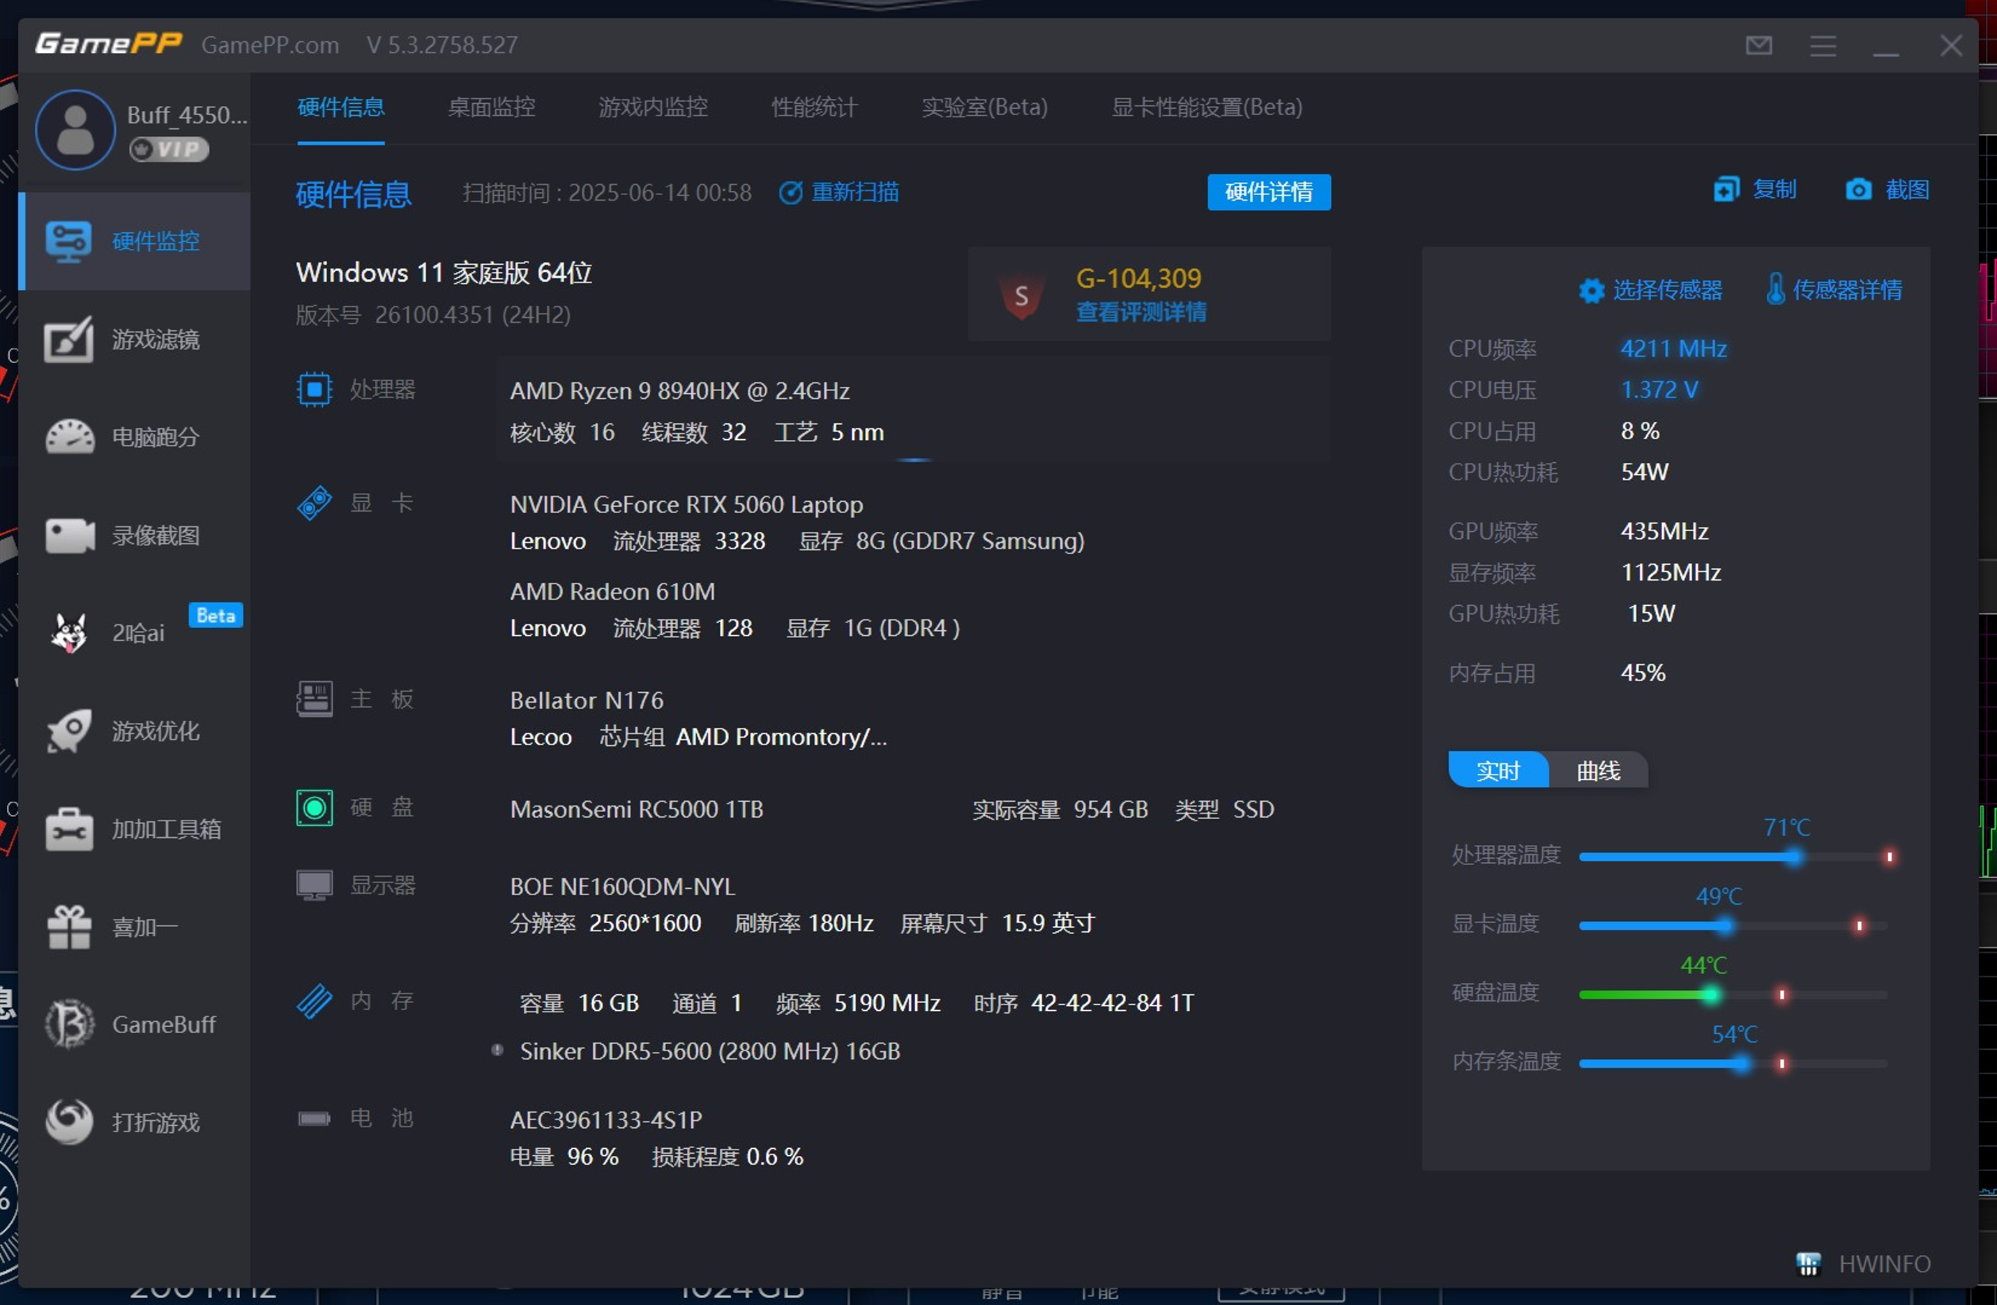This screenshot has width=1997, height=1305.
Task: Click the processor chip icon beside 处理器
Action: [x=315, y=390]
